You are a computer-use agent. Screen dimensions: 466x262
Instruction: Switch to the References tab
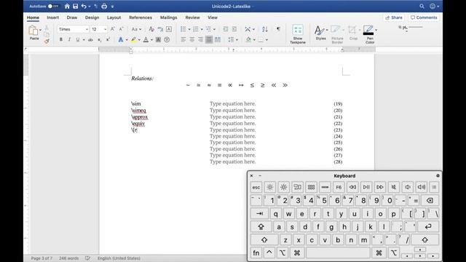click(141, 17)
